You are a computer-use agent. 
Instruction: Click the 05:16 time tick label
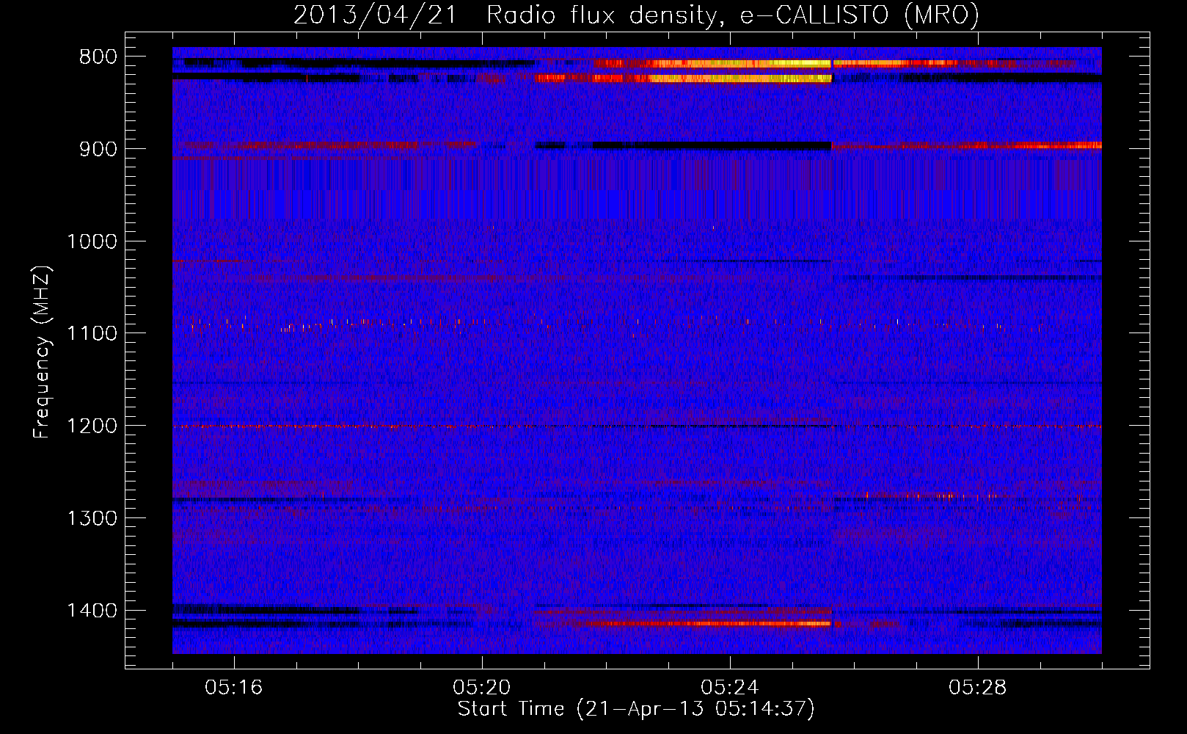coord(234,688)
